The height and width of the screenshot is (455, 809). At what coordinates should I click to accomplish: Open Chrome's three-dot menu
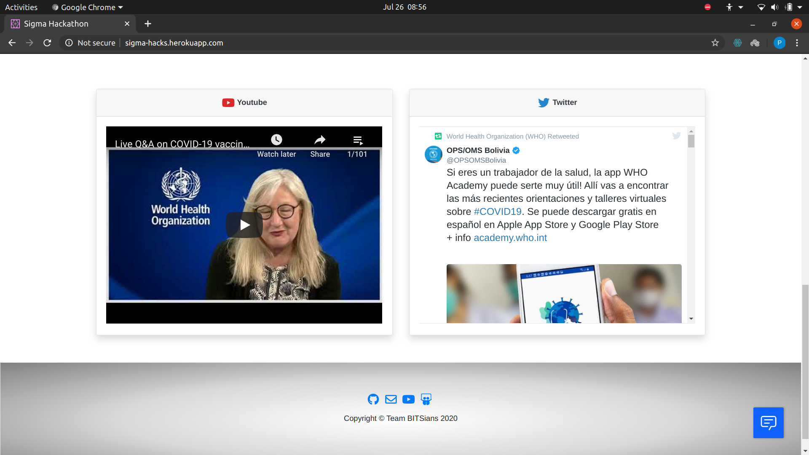[x=797, y=43]
